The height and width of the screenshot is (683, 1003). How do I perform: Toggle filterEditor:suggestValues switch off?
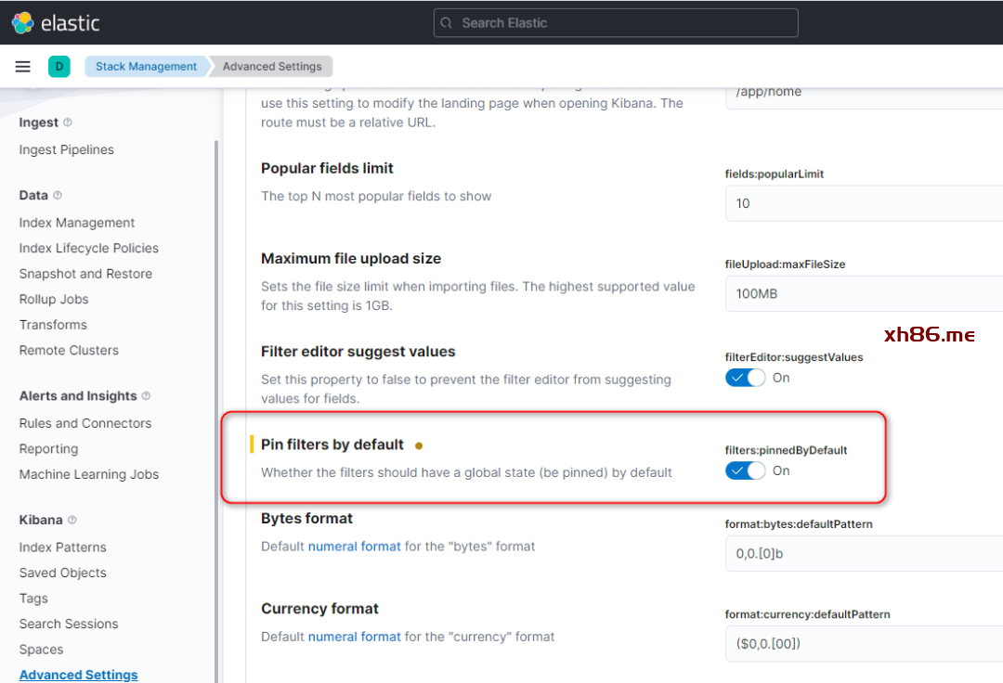coord(745,378)
